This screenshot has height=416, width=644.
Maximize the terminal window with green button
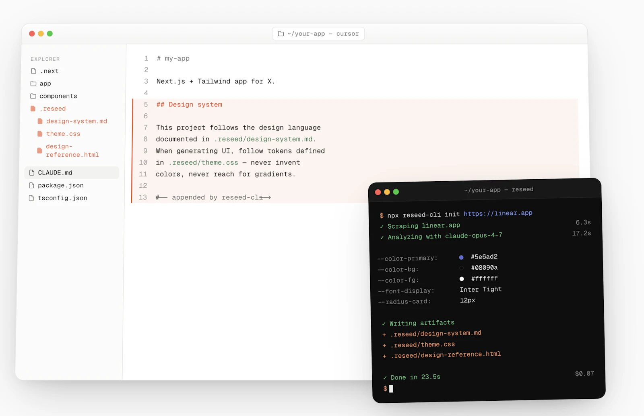point(396,192)
